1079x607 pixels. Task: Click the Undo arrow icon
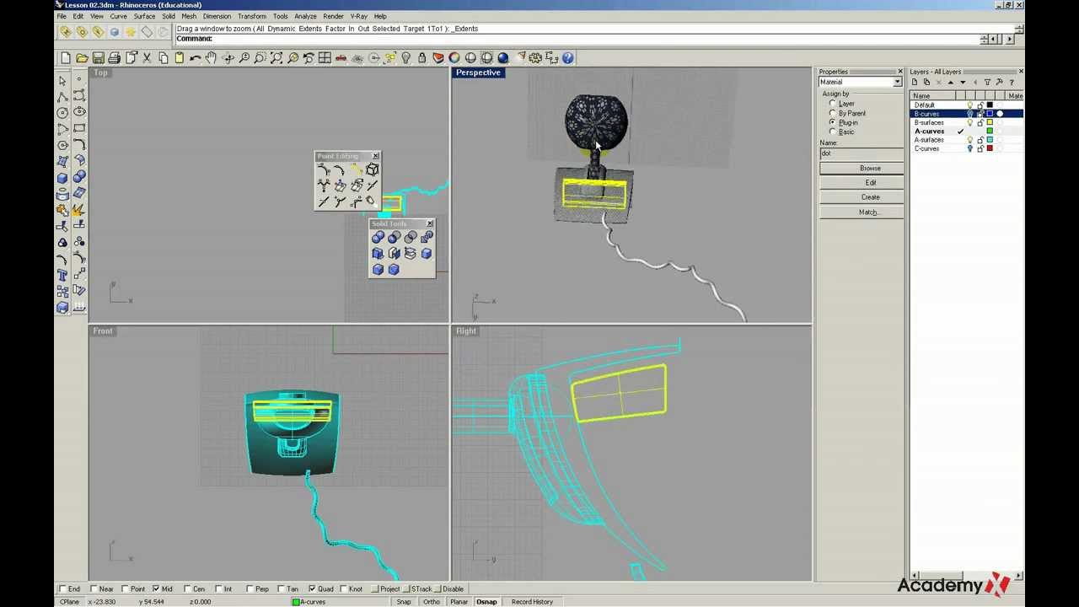pos(196,58)
